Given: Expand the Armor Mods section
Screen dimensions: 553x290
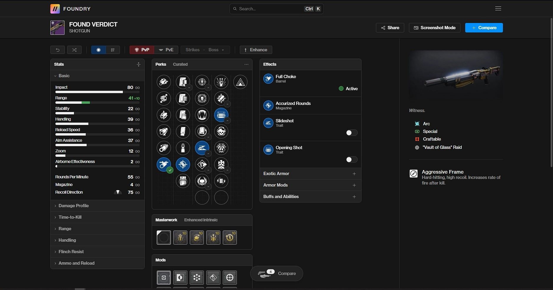Looking at the screenshot, I should (x=310, y=185).
